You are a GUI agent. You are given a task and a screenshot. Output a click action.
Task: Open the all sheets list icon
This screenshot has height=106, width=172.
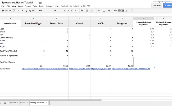click(5, 103)
